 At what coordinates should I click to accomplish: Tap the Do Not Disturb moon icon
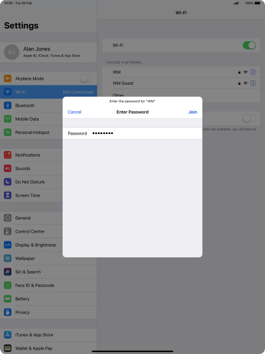click(8, 182)
